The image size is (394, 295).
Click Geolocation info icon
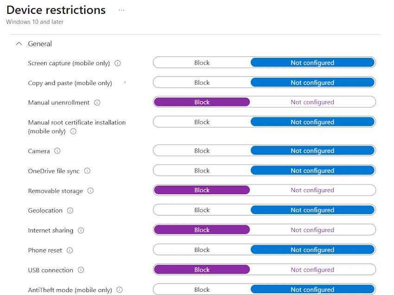click(x=70, y=210)
